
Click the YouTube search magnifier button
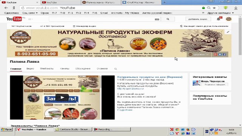pos(168,19)
